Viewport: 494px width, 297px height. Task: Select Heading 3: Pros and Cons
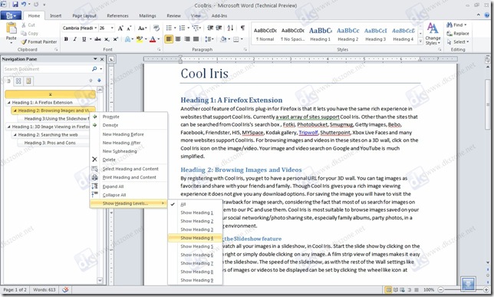tap(50, 143)
